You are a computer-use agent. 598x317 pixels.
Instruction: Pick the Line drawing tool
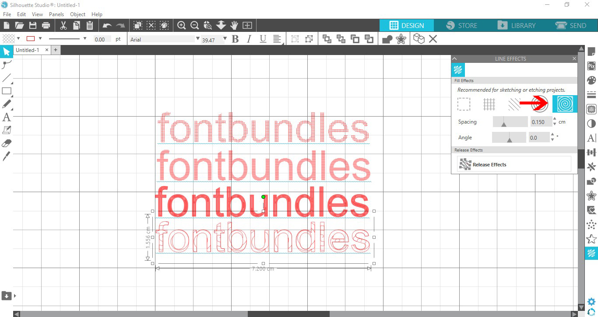click(x=7, y=78)
